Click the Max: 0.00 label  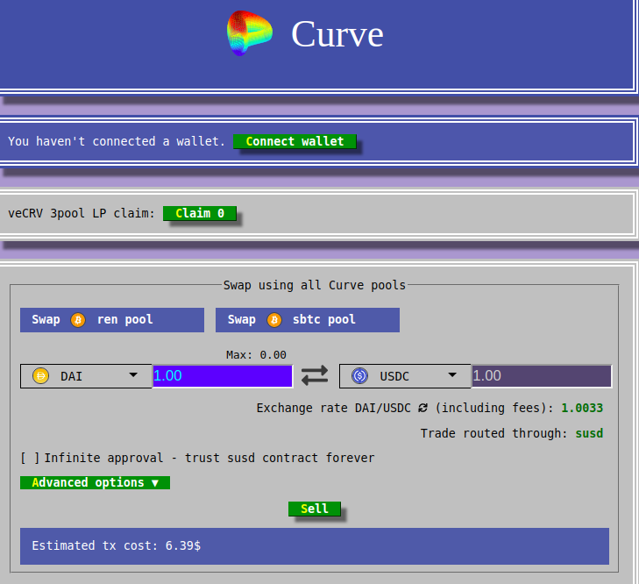(x=256, y=354)
